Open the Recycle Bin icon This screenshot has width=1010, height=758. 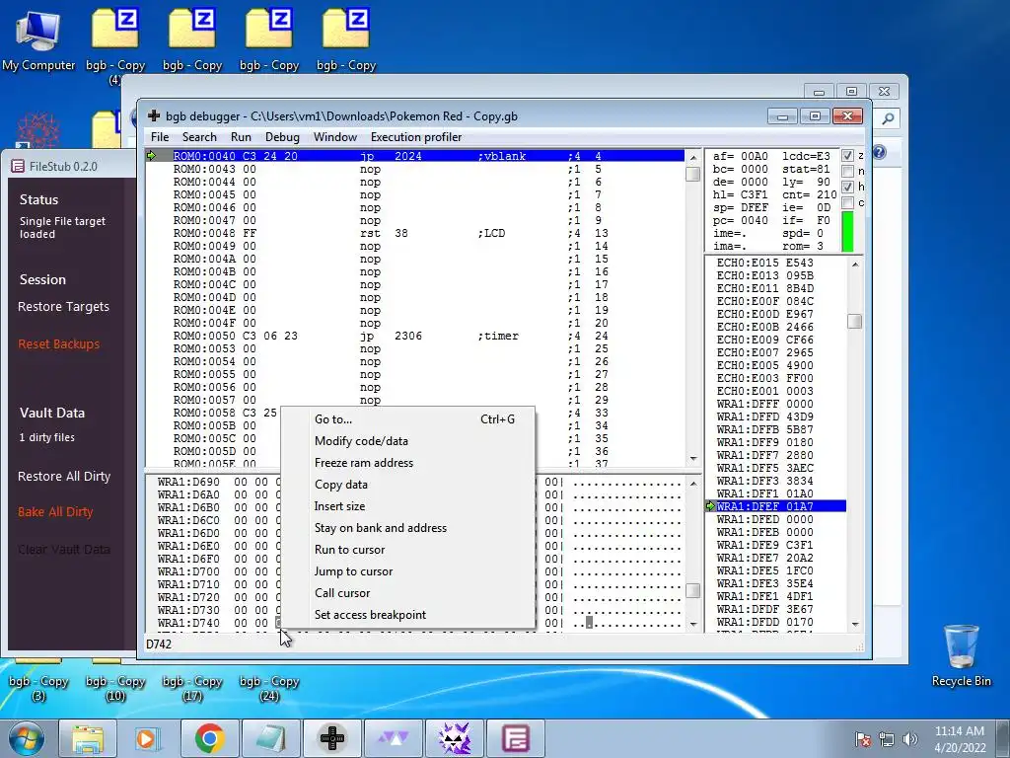click(x=961, y=655)
